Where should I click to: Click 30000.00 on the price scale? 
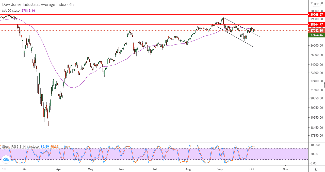pyautogui.click(x=316, y=11)
